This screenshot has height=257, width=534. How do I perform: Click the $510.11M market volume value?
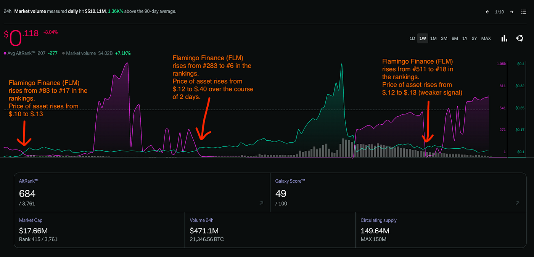95,11
